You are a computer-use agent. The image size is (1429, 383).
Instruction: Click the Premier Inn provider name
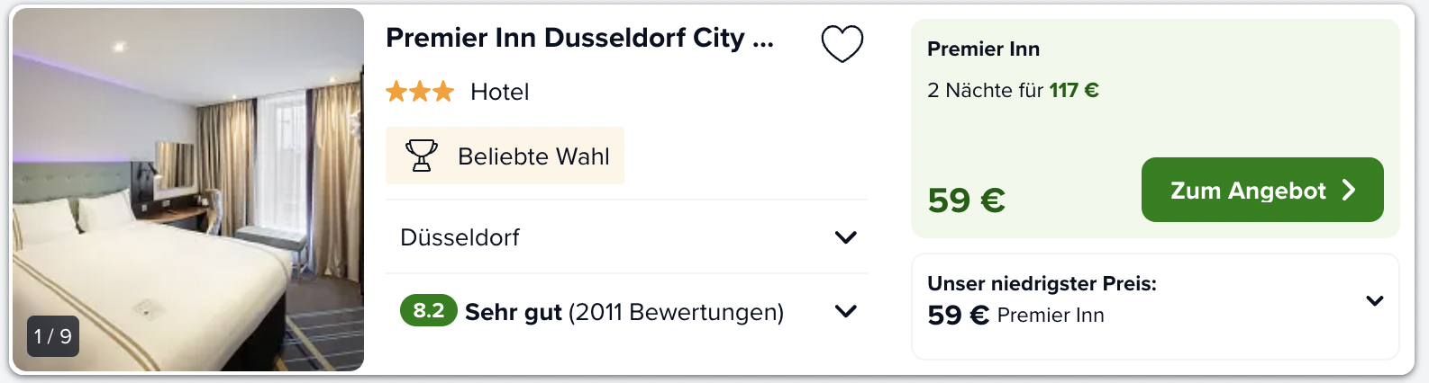coord(983,49)
